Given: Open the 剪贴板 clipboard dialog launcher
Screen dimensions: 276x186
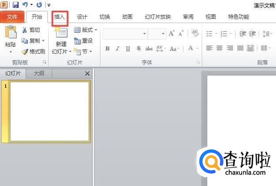Looking at the screenshot, I should (x=45, y=62).
